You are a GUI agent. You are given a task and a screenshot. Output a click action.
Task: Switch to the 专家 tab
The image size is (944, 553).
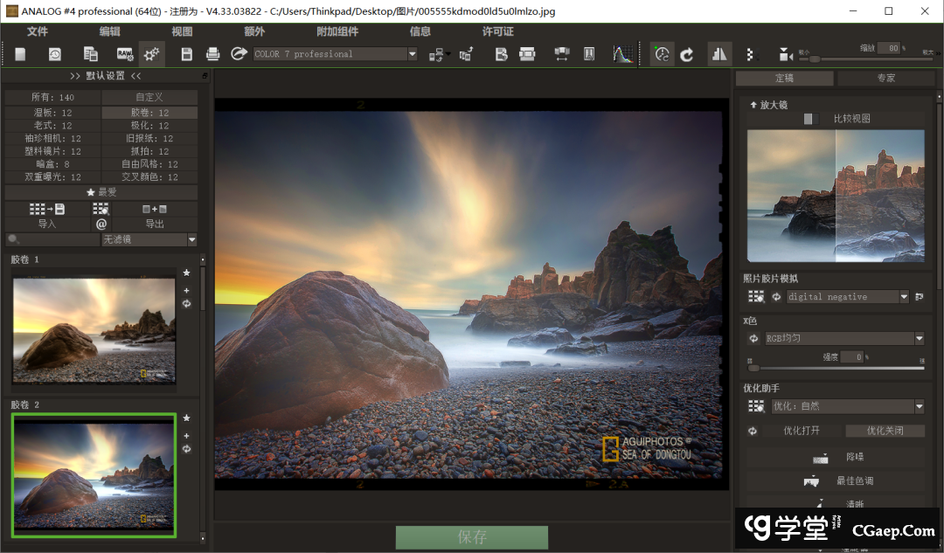pyautogui.click(x=885, y=79)
